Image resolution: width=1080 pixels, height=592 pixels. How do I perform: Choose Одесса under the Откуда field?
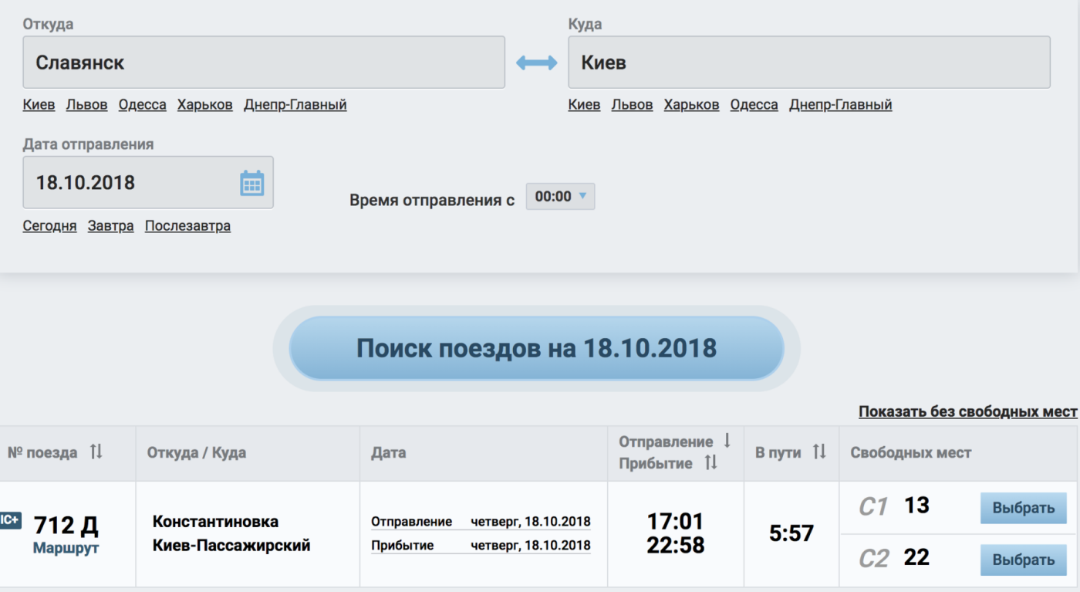tap(143, 105)
